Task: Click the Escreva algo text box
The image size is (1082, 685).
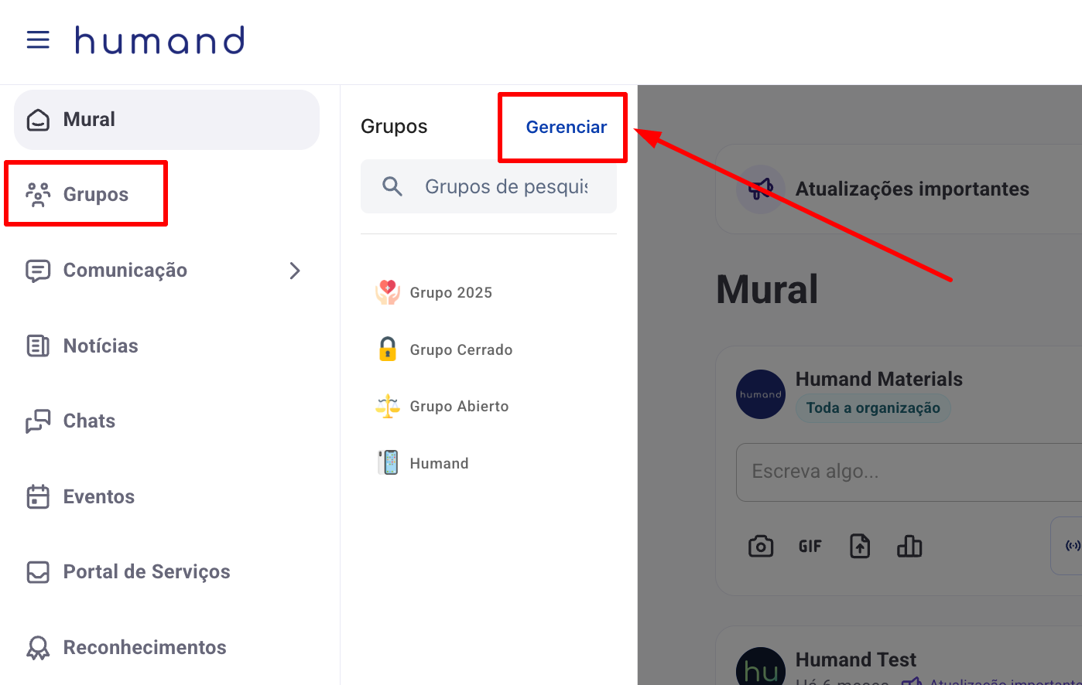Action: point(909,472)
